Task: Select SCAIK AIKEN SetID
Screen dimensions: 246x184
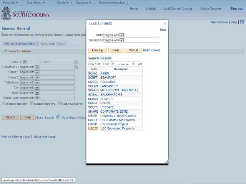Action: click(x=93, y=73)
